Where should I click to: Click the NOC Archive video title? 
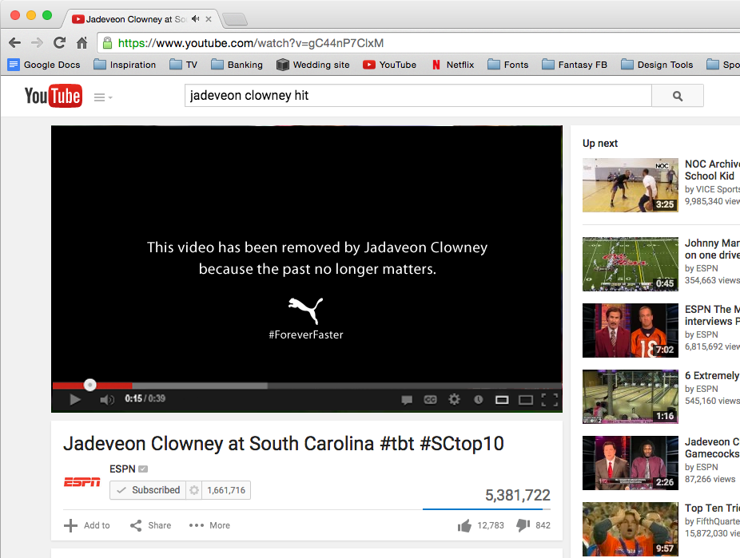712,170
